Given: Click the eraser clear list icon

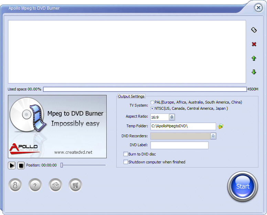Looking at the screenshot, I should 254,30.
